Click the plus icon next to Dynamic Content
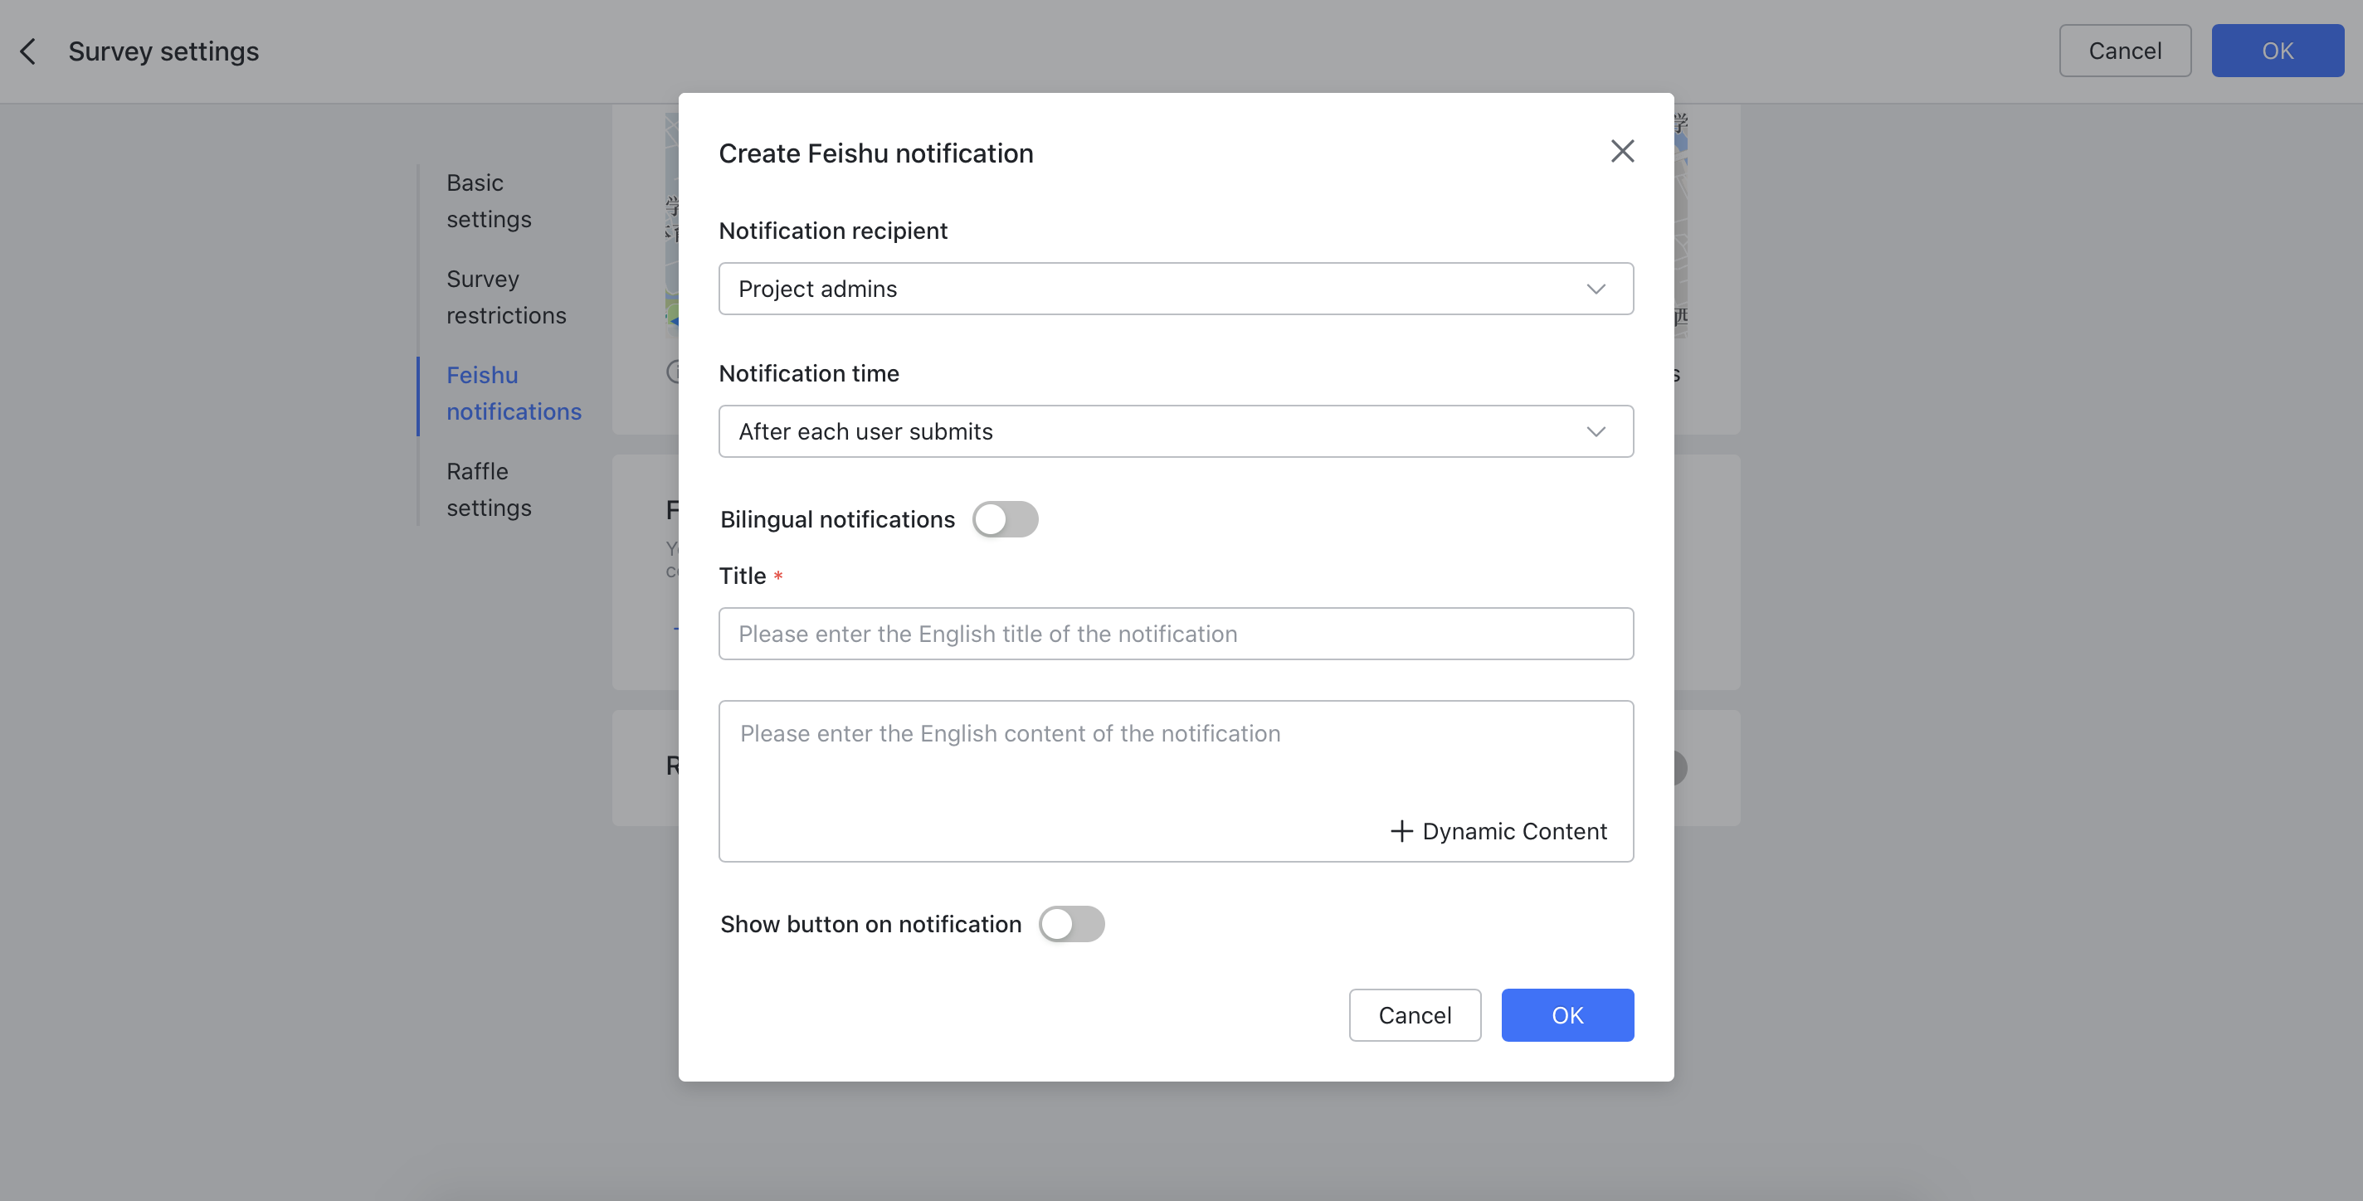Image resolution: width=2363 pixels, height=1201 pixels. [1401, 830]
